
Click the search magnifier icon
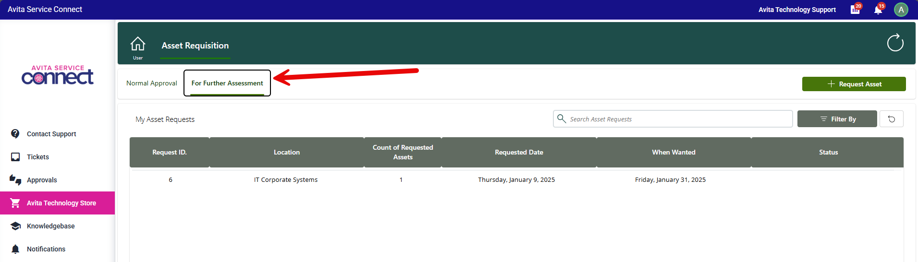tap(561, 118)
